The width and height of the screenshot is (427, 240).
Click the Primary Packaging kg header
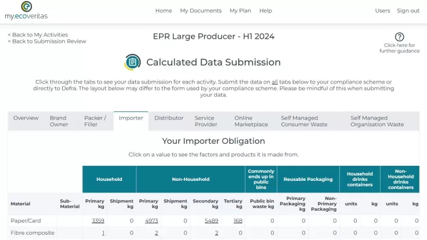[x=292, y=204]
